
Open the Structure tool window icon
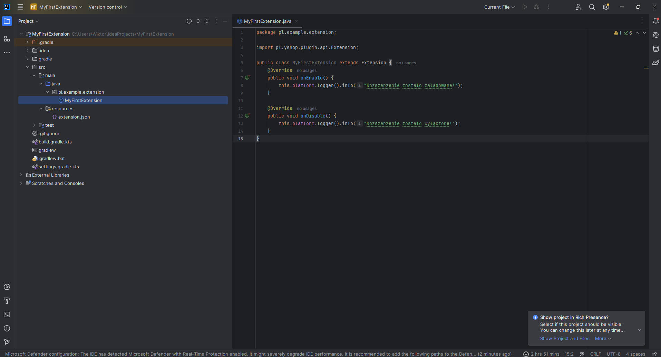click(7, 39)
